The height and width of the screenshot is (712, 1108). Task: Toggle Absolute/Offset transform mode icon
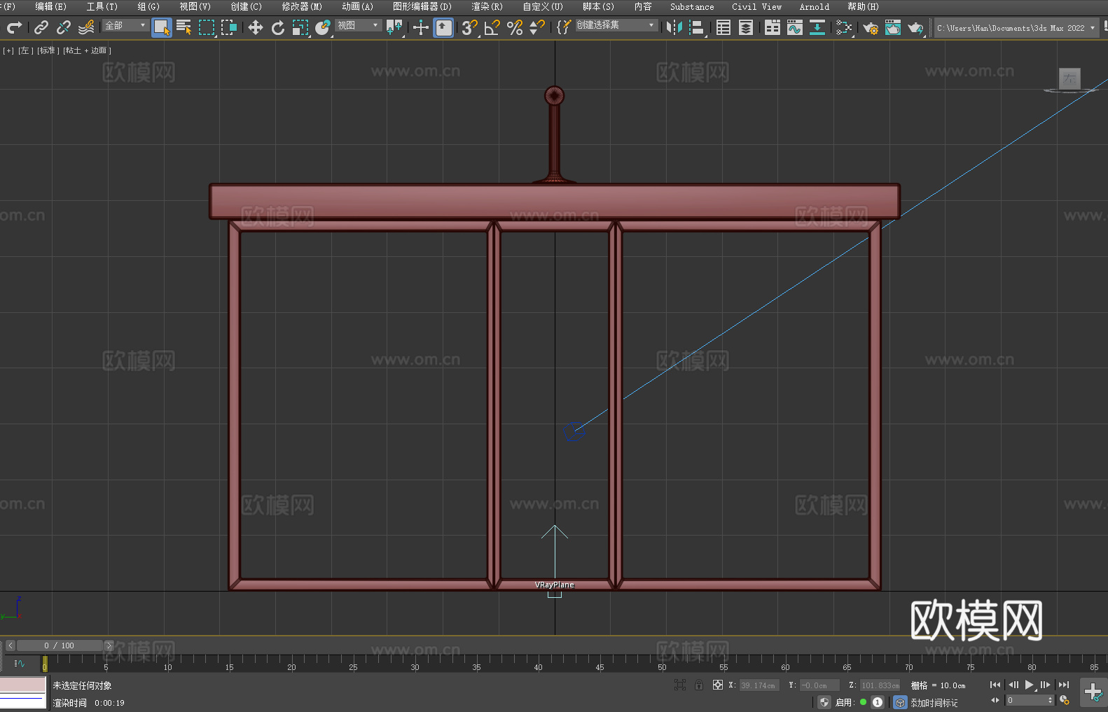point(718,685)
